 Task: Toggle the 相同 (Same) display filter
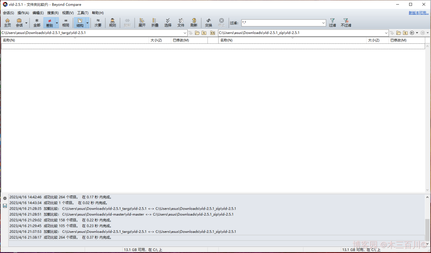[66, 22]
